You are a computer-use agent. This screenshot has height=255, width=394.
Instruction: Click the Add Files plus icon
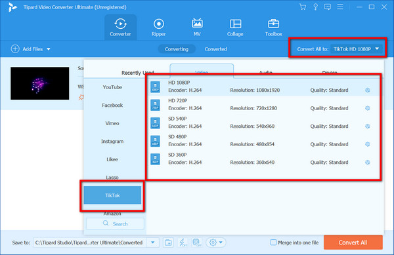pos(15,49)
